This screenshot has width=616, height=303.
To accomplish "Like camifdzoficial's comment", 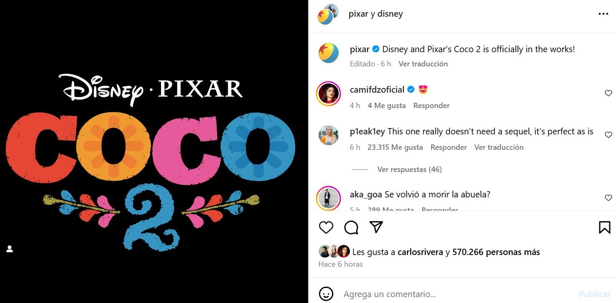I will click(x=608, y=93).
